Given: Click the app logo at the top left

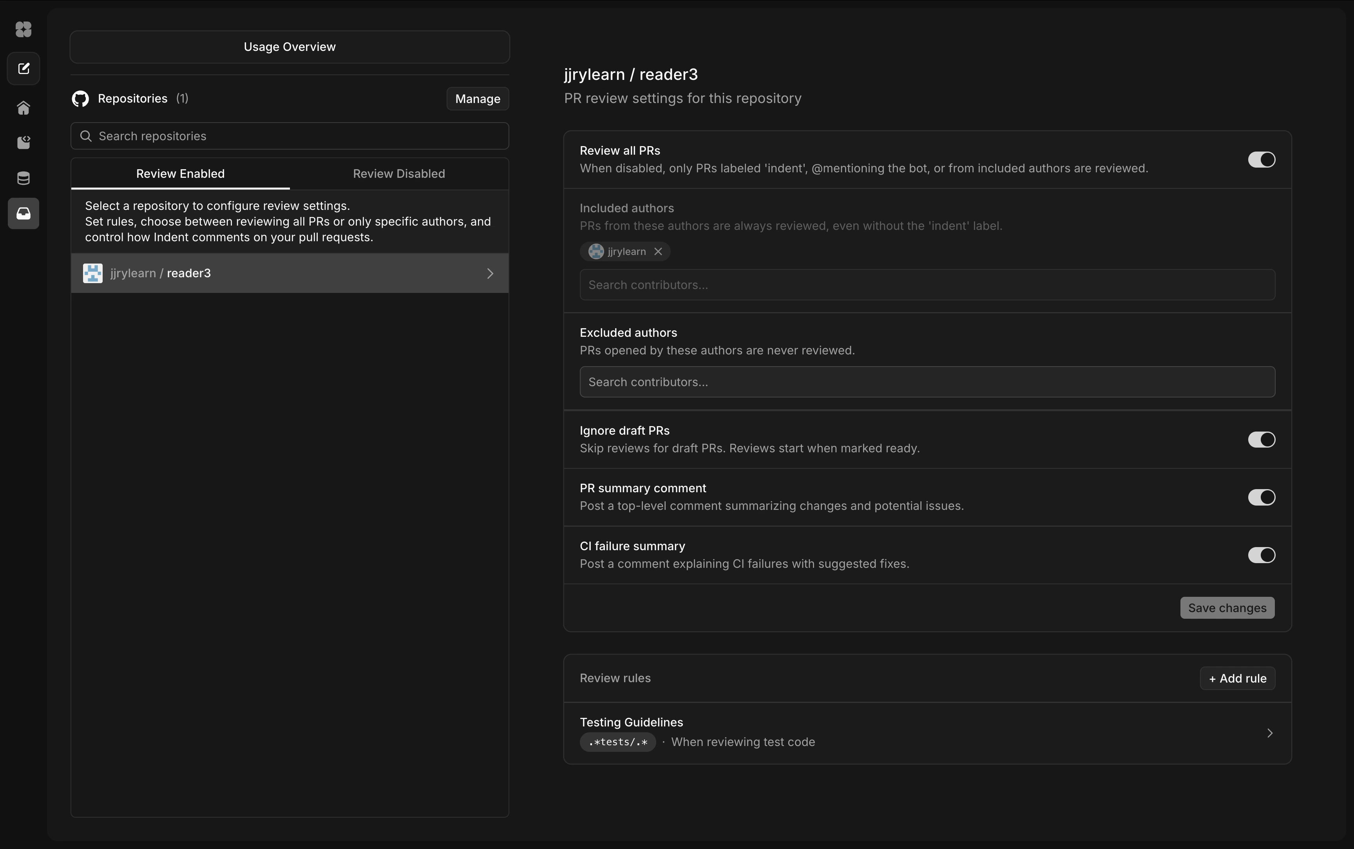Looking at the screenshot, I should [x=23, y=29].
